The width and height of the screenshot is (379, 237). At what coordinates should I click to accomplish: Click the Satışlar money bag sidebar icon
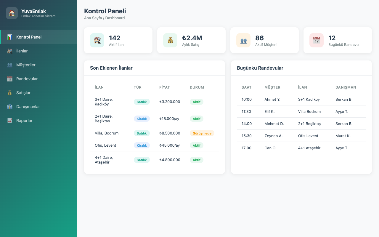tap(10, 93)
